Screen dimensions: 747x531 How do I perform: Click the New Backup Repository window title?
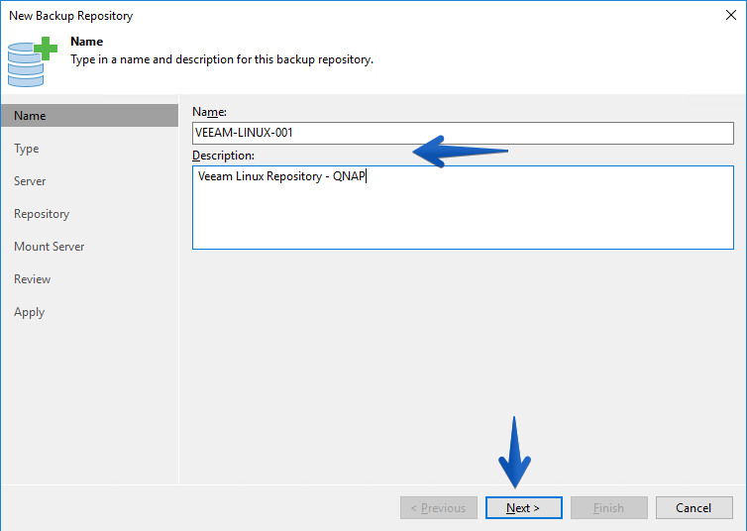(x=71, y=16)
